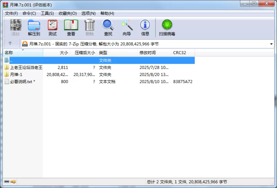This screenshot has height=188, width=277.
Task: Expand the archive path dropdown arrow
Action: click(271, 44)
